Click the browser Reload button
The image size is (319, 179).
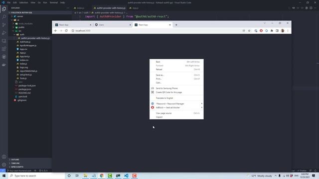click(66, 31)
